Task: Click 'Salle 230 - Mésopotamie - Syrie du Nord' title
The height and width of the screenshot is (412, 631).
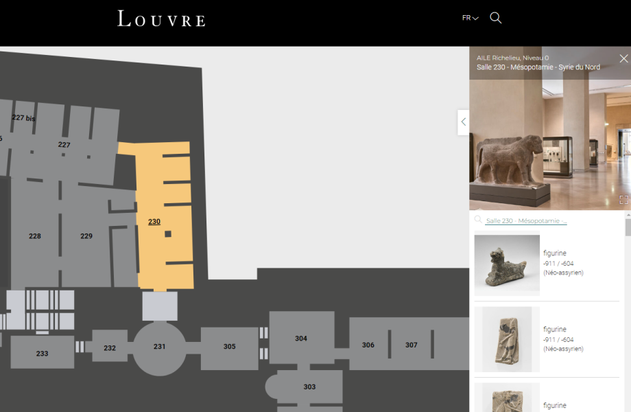Action: [x=538, y=67]
